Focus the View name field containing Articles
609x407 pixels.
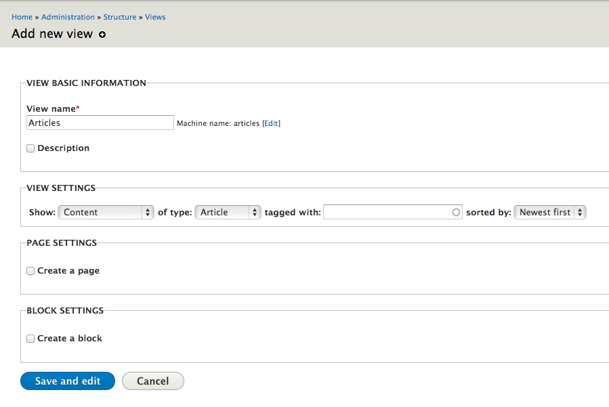coord(100,123)
